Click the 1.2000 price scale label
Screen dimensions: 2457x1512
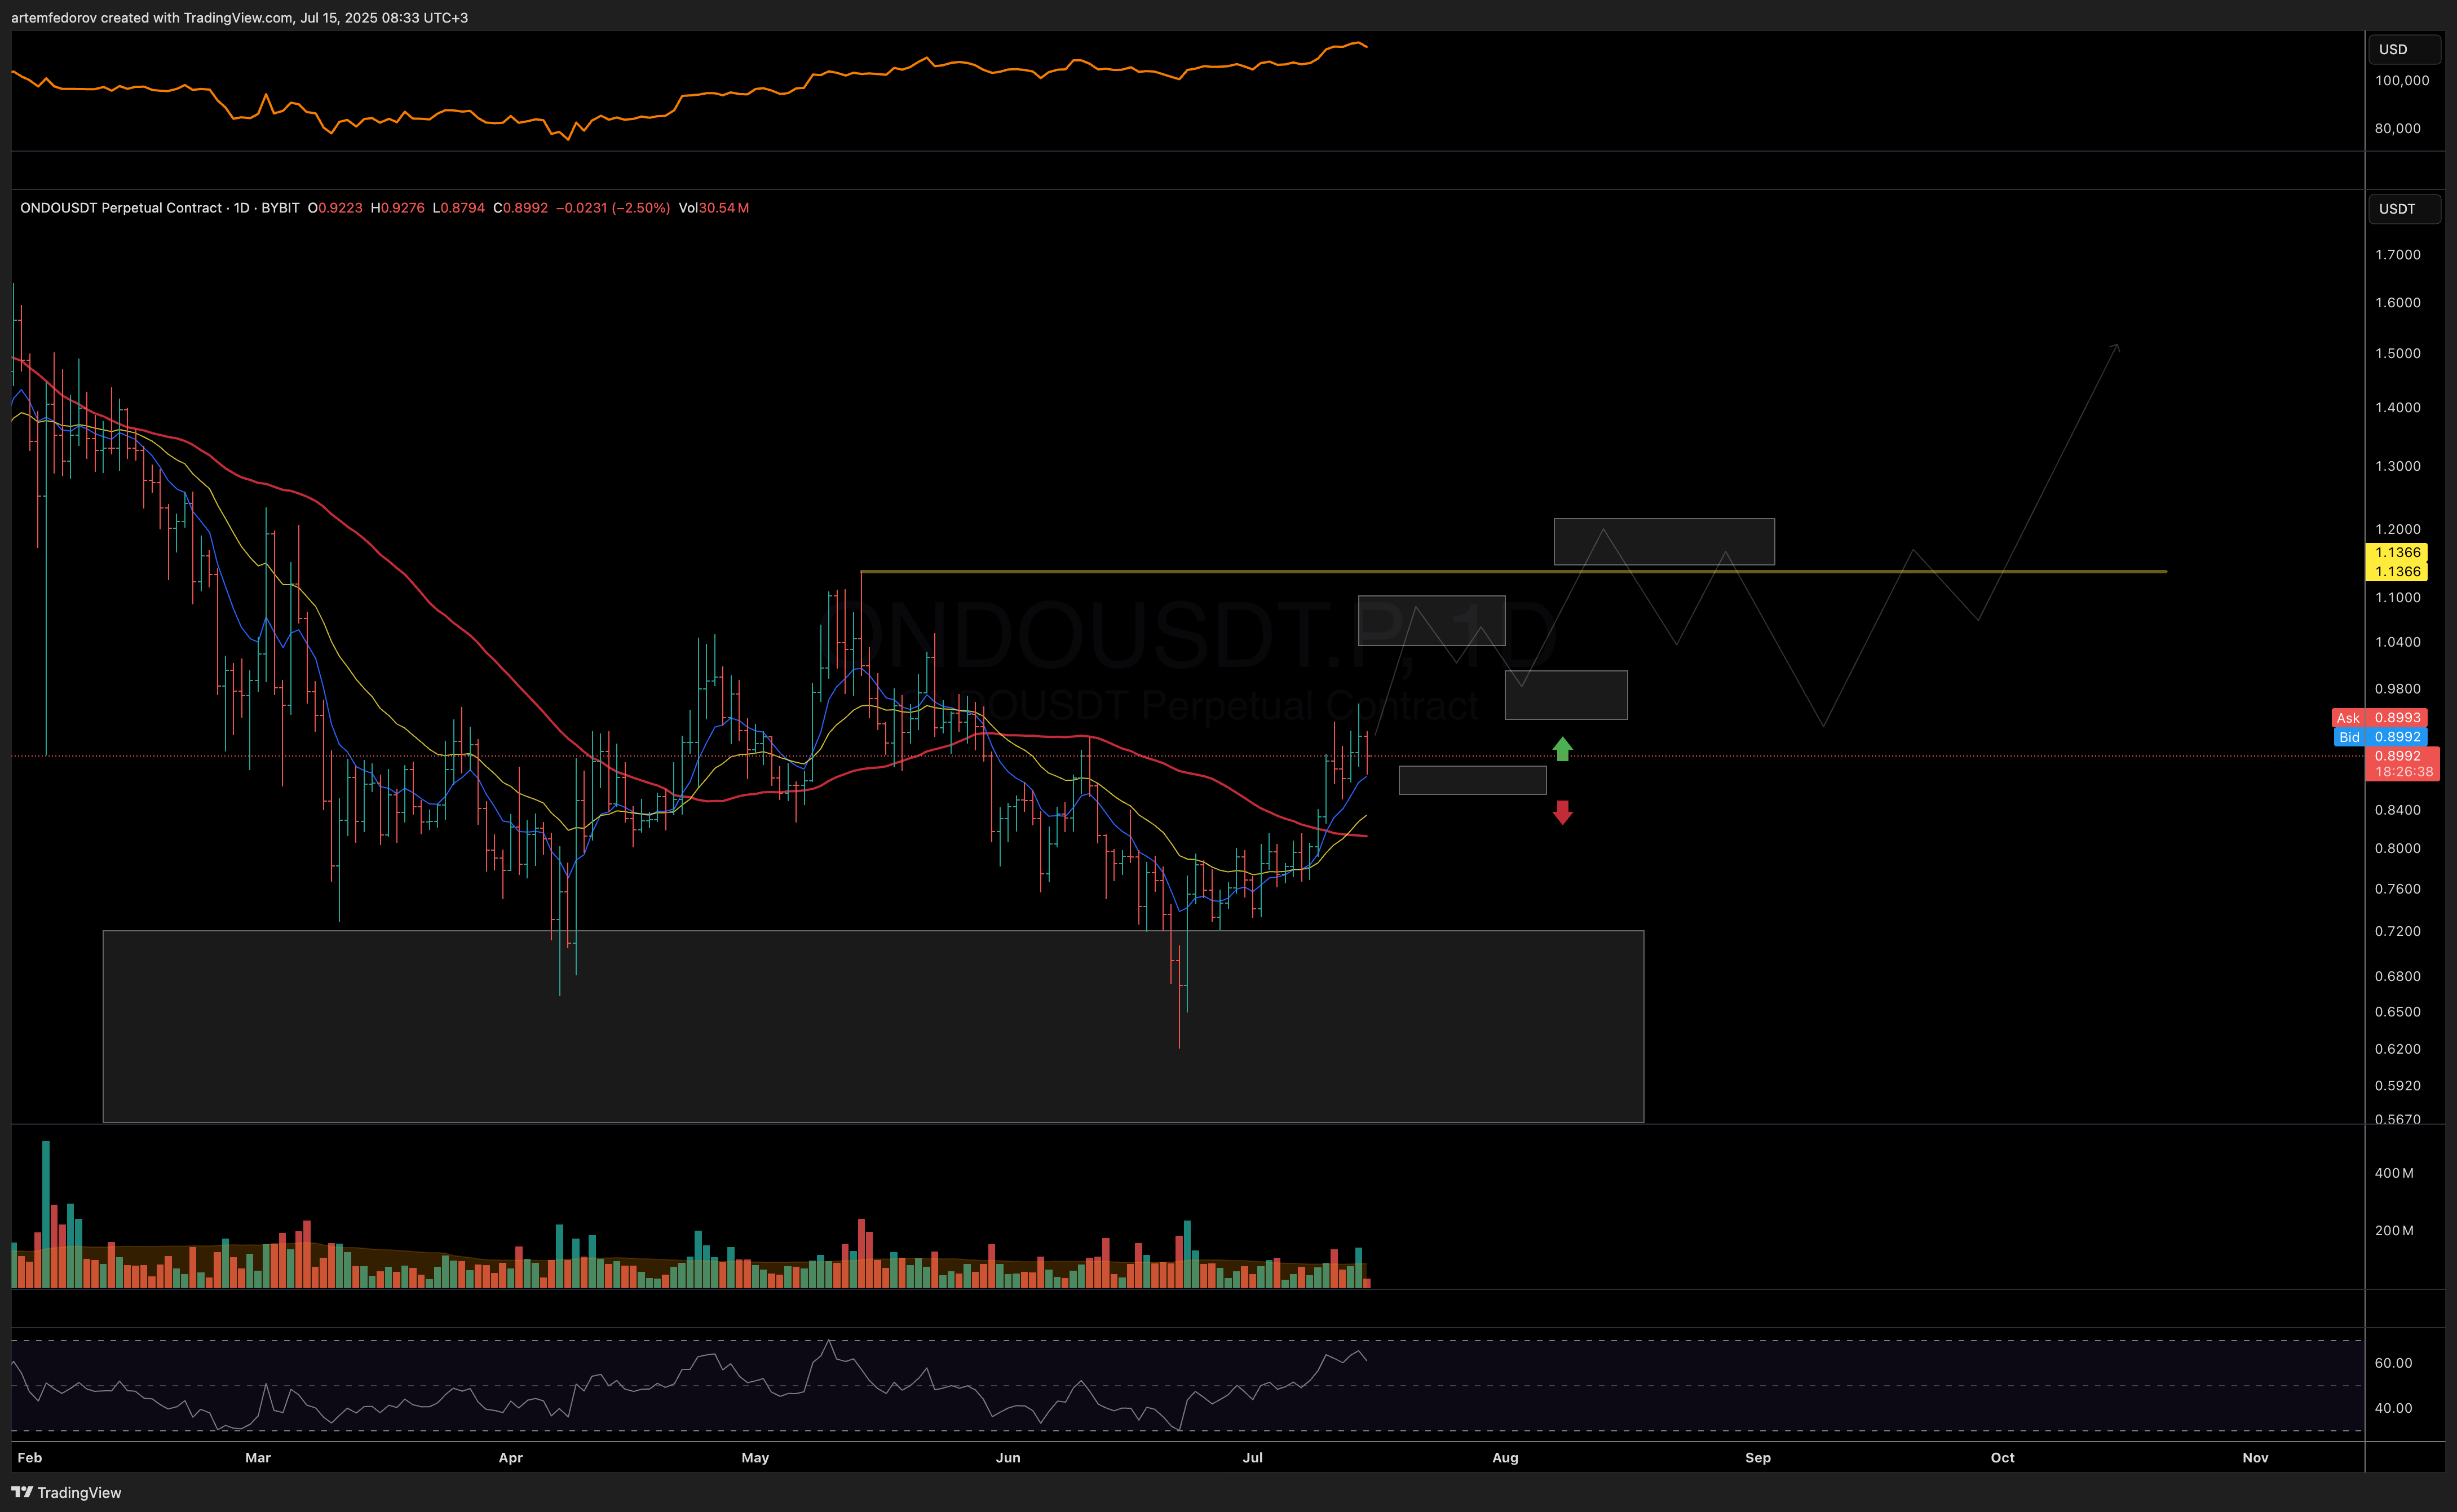[x=2398, y=529]
